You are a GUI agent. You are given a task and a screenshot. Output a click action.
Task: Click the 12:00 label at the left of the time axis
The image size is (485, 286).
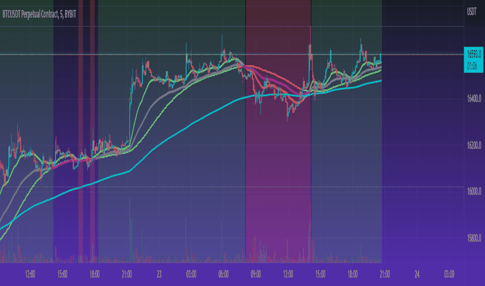30,274
